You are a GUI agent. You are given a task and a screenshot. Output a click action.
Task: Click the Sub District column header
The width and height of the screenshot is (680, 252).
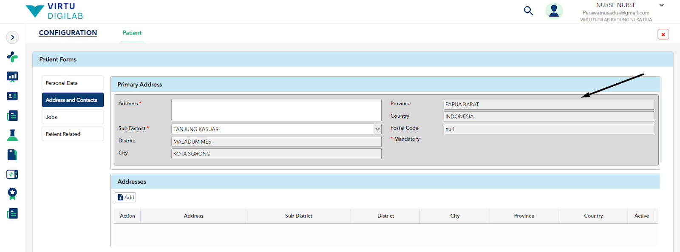298,216
